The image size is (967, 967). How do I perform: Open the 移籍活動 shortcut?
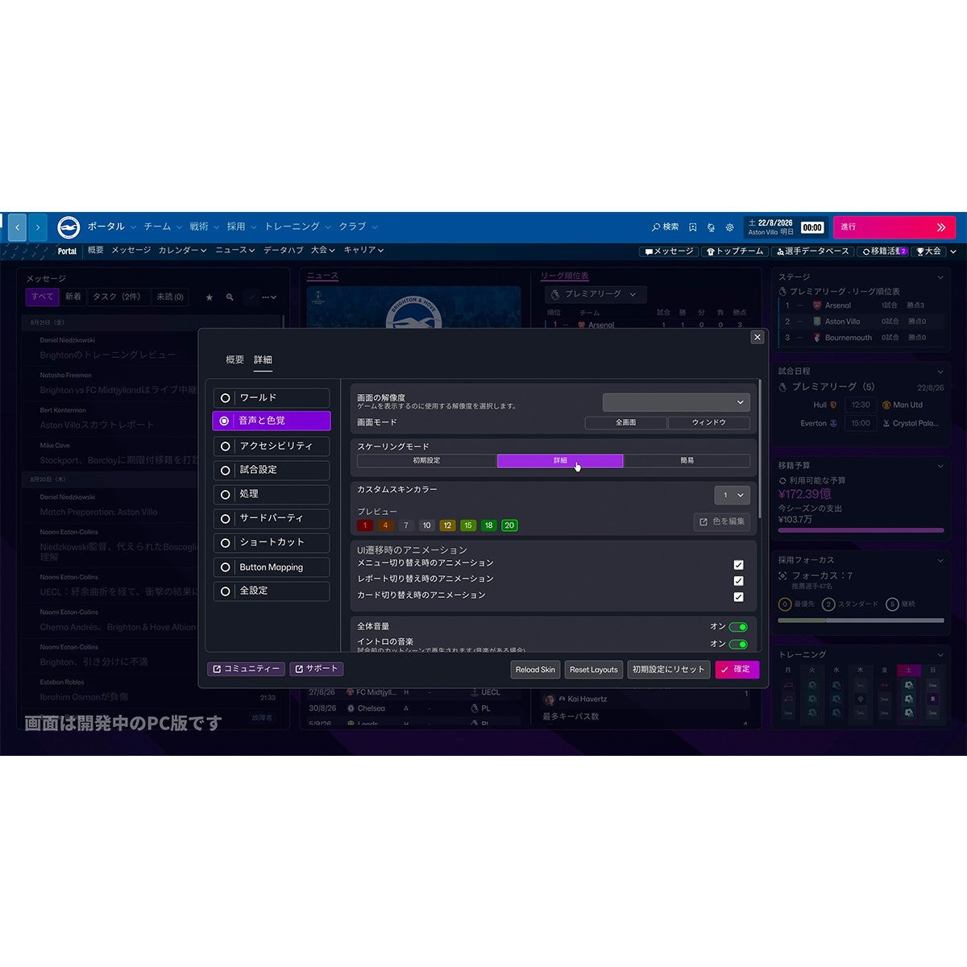884,251
